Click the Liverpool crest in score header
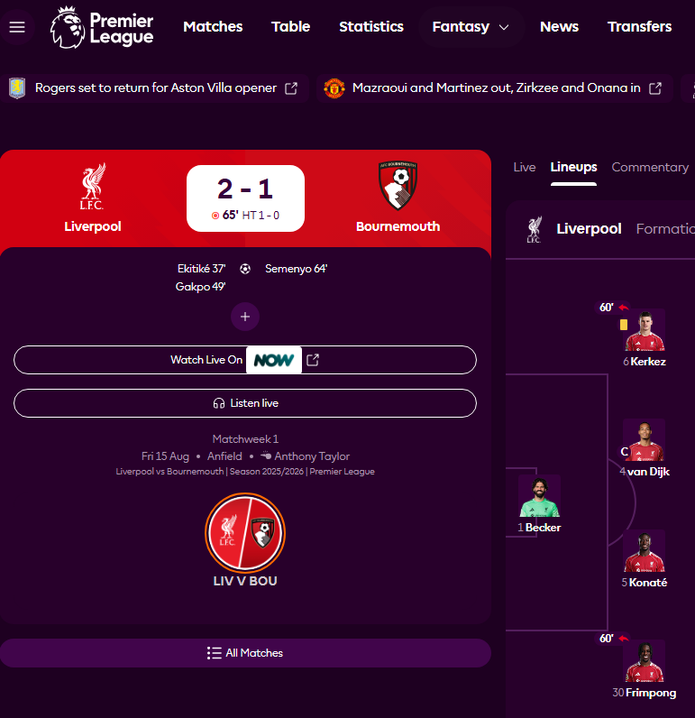This screenshot has height=718, width=695. pos(93,187)
